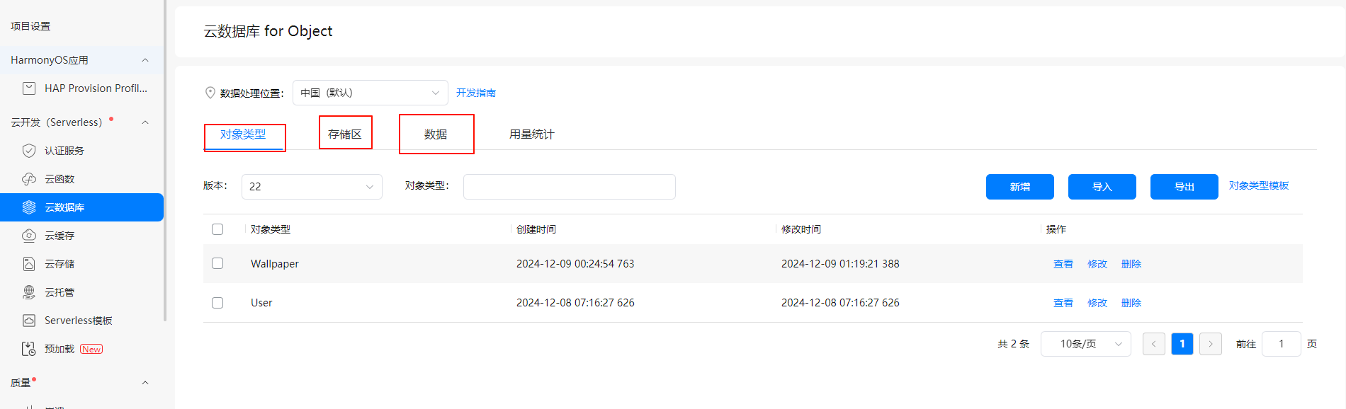Tick the Wallpaper row checkbox
Image resolution: width=1346 pixels, height=409 pixels.
(217, 263)
